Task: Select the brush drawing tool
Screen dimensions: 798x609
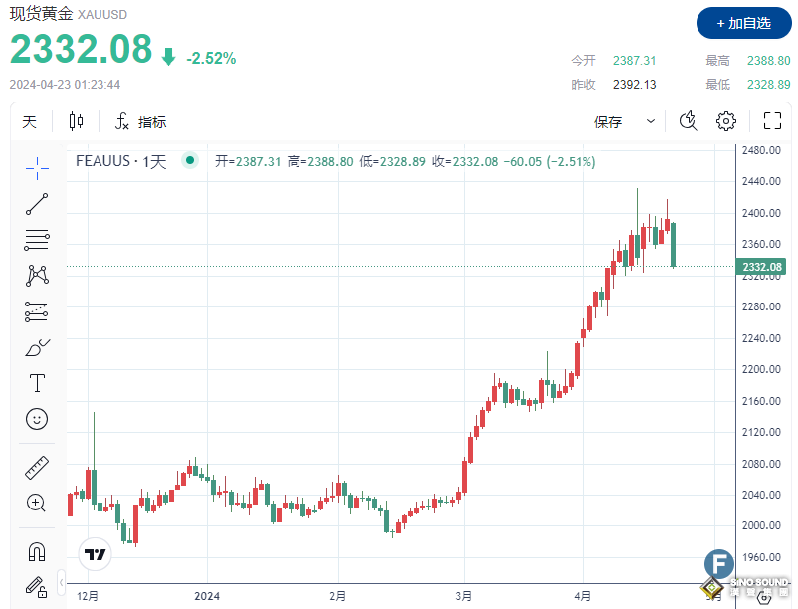Action: click(x=37, y=348)
